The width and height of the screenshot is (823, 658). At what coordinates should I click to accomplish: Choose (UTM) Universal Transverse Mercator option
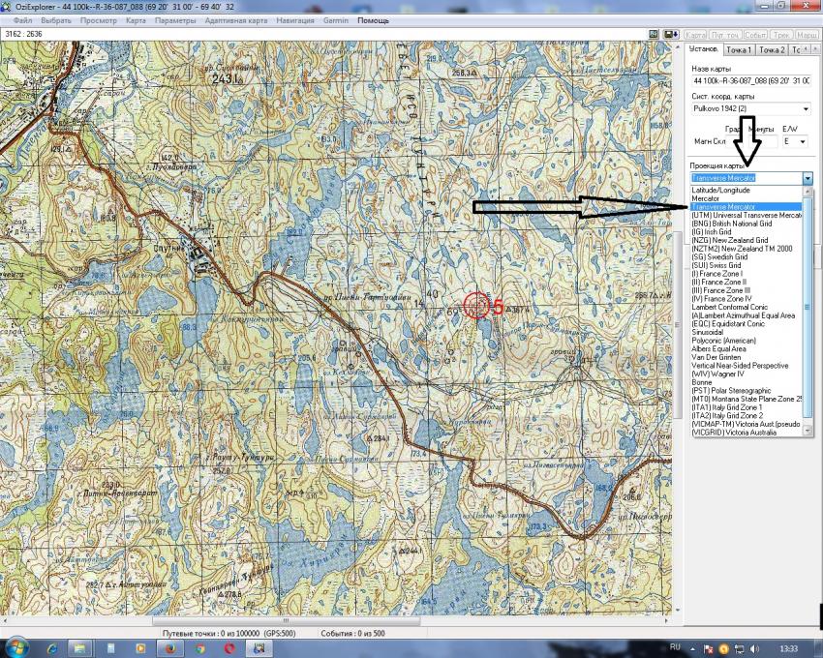[747, 215]
